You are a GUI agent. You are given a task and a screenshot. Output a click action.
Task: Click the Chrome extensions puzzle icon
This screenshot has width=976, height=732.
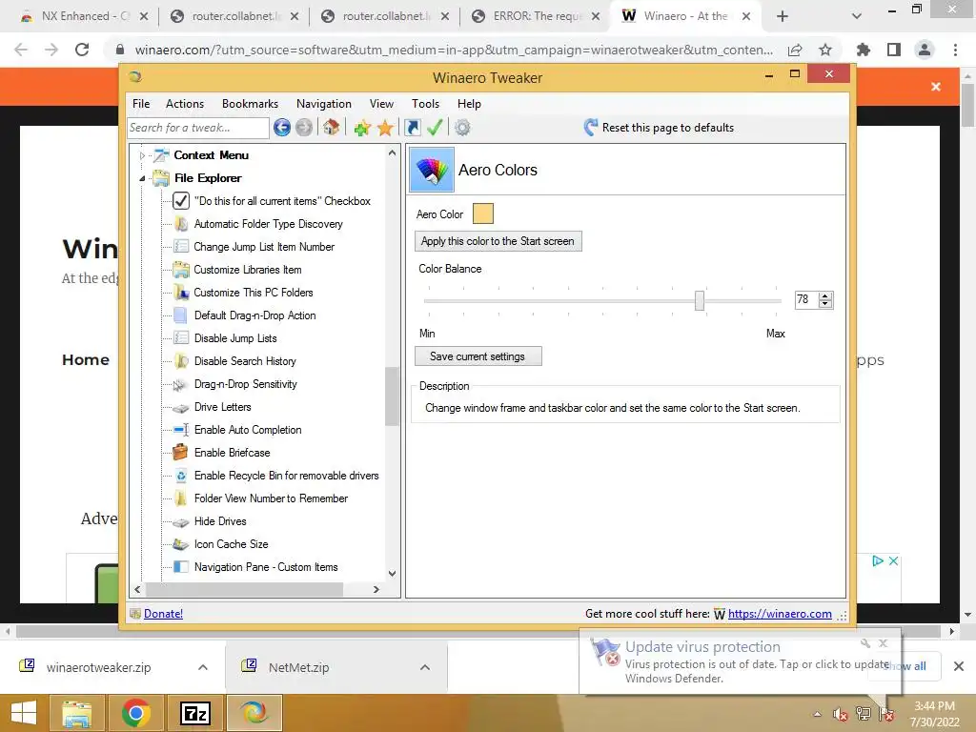864,50
